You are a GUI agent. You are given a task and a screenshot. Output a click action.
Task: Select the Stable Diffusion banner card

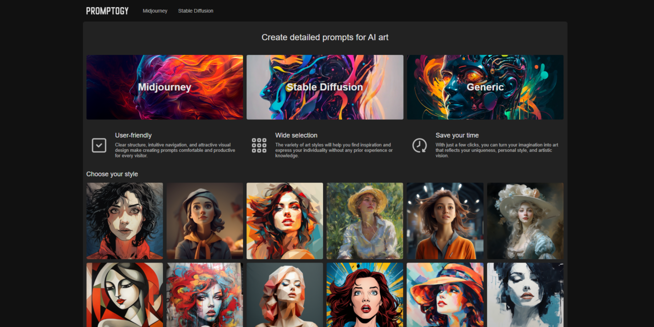324,87
